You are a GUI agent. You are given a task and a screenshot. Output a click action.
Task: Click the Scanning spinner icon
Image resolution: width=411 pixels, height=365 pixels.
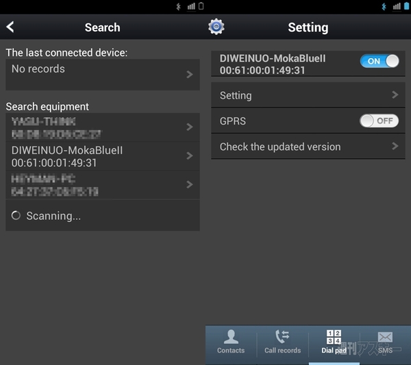point(16,216)
